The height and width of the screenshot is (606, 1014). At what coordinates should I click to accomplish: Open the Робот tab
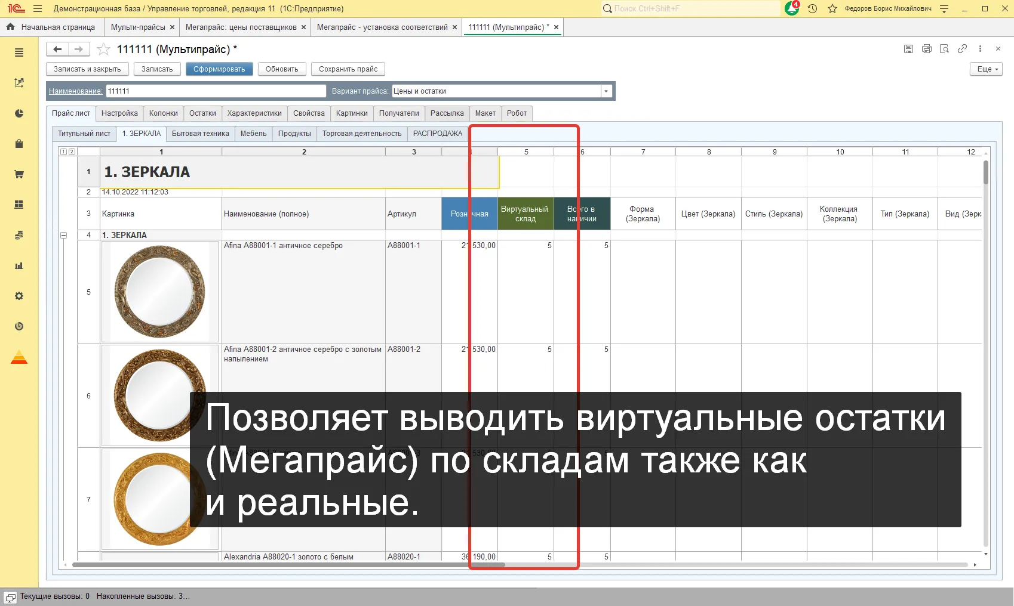pos(517,113)
